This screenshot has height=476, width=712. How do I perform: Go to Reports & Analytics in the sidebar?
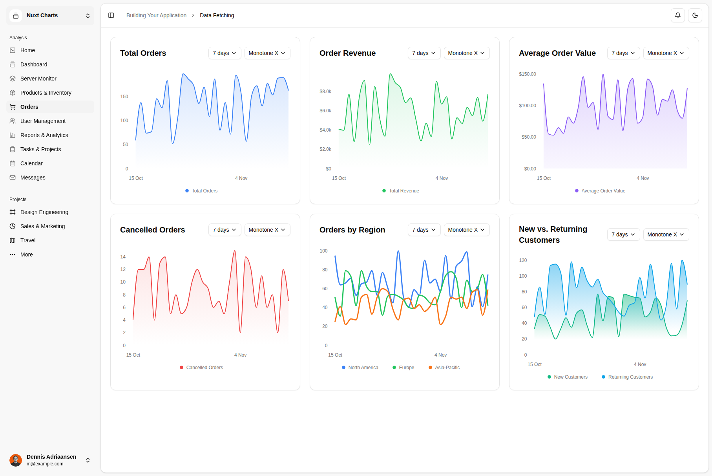tap(44, 135)
